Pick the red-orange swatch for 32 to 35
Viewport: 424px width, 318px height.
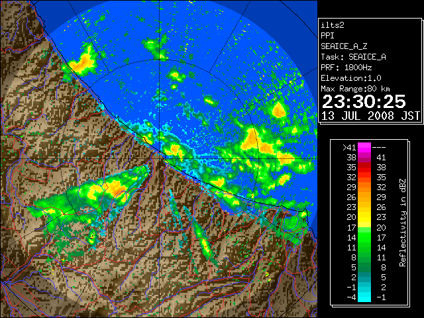(364, 178)
